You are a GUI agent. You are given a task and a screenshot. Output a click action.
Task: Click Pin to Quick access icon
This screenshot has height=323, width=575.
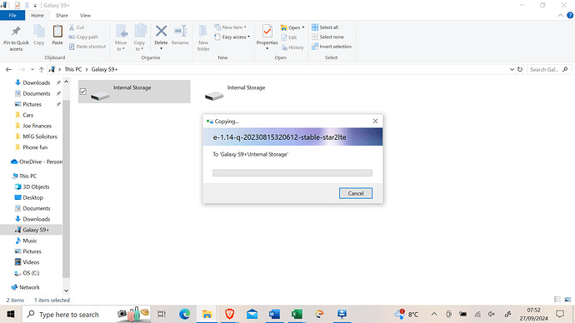tap(16, 31)
